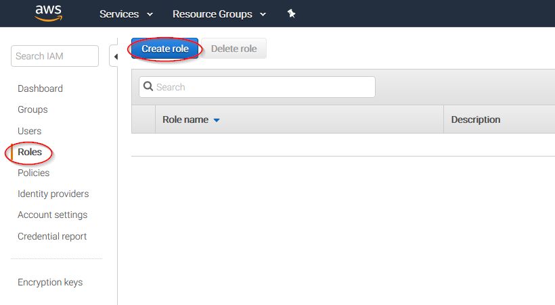Click the Role name sort arrow
Screen dimensions: 555x305
[217, 120]
